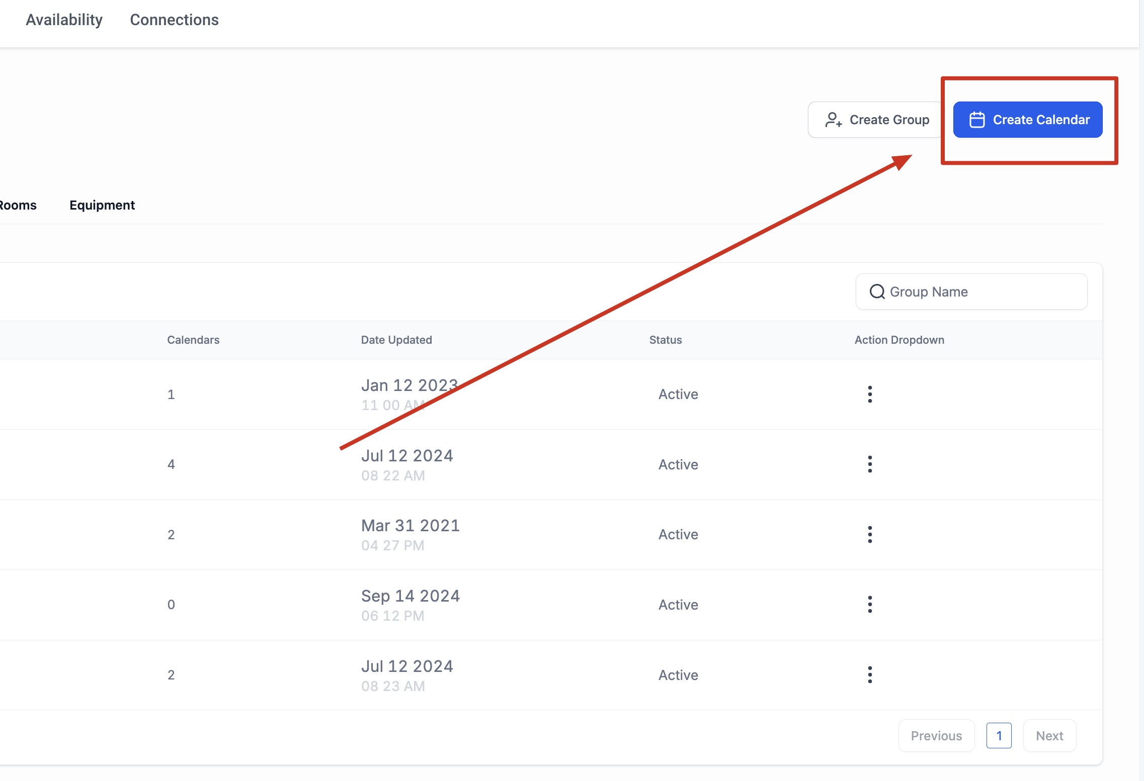Click calendar icon in Create Calendar button
The height and width of the screenshot is (781, 1144).
(x=976, y=120)
